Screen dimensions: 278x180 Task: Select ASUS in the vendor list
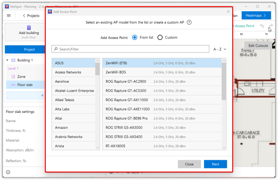[x=74, y=63]
